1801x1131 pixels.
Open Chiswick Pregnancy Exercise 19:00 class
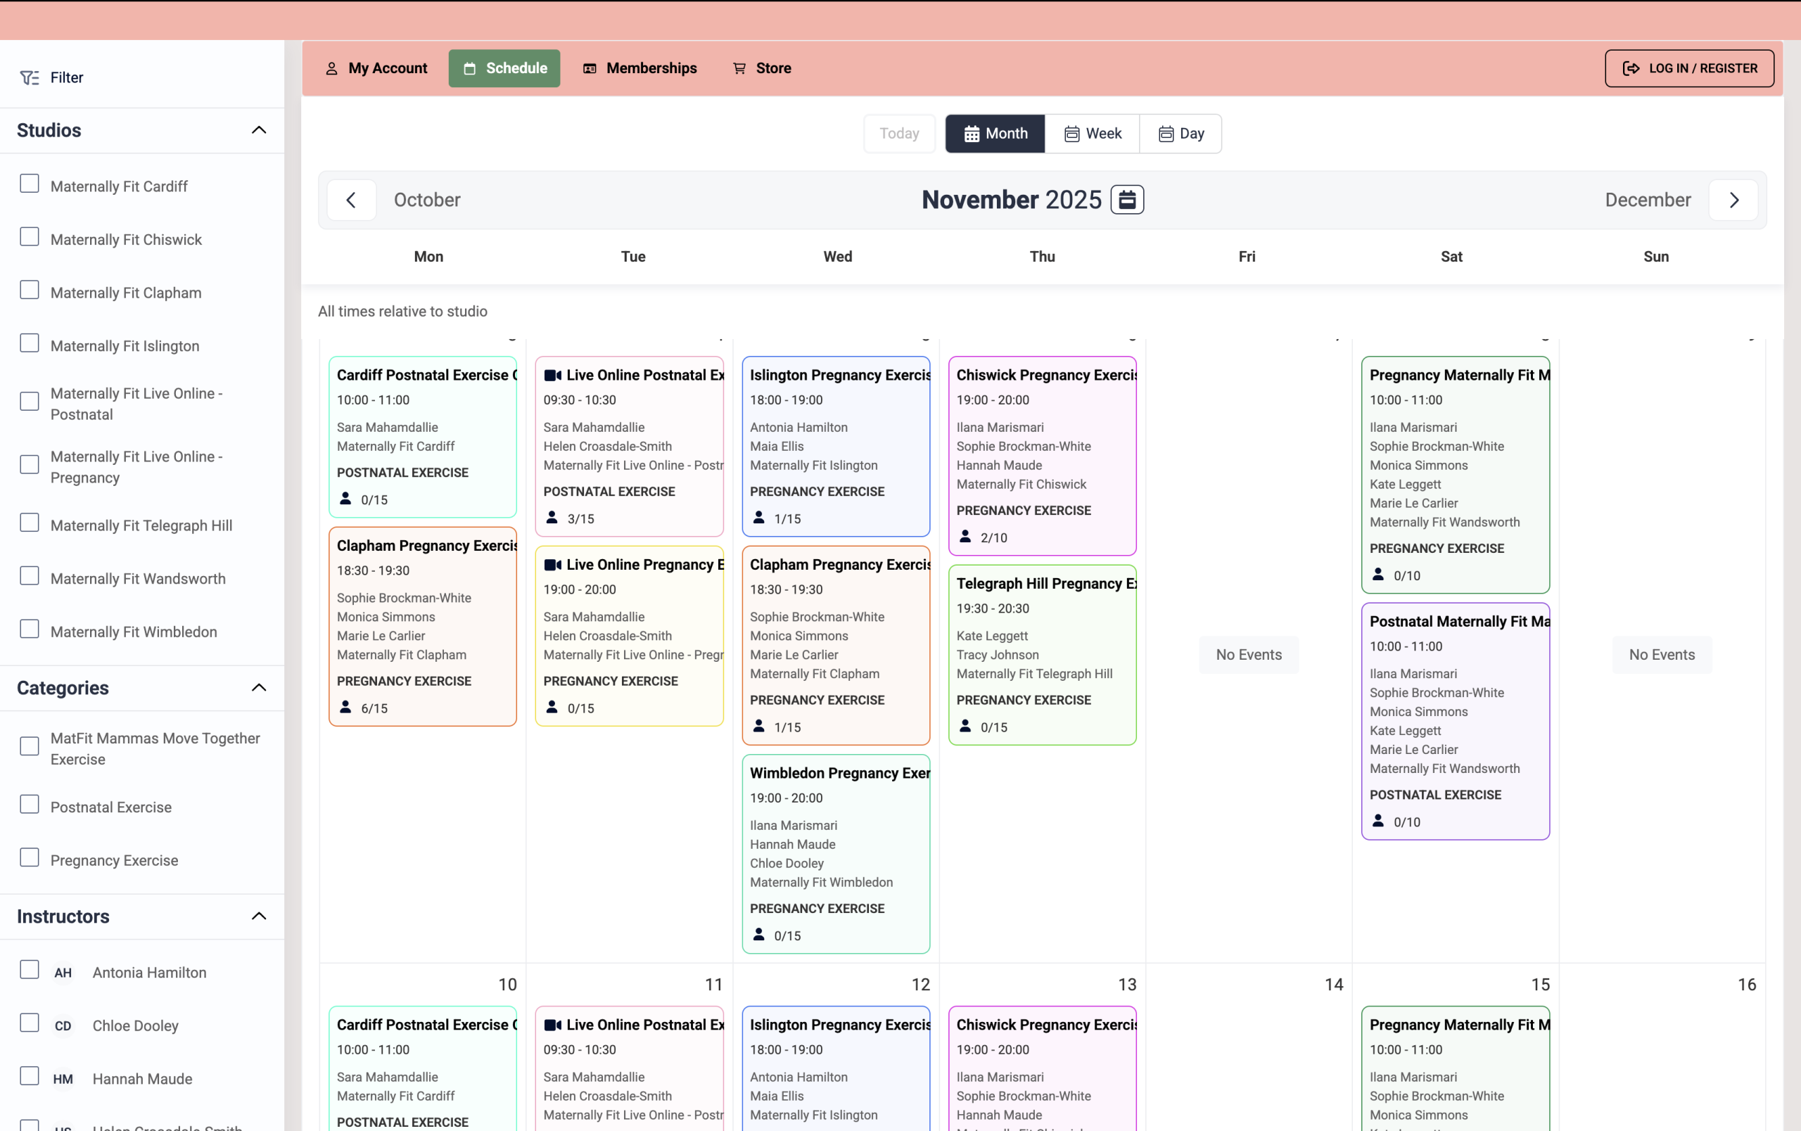(1043, 456)
